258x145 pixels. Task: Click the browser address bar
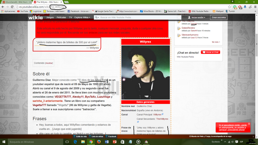point(122,7)
